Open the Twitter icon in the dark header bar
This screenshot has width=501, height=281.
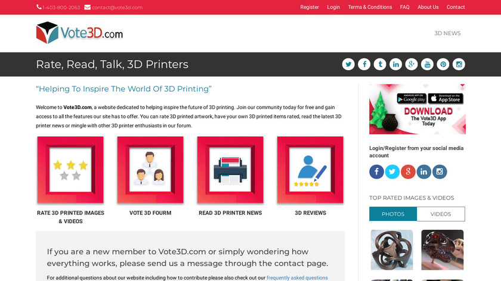tap(348, 64)
